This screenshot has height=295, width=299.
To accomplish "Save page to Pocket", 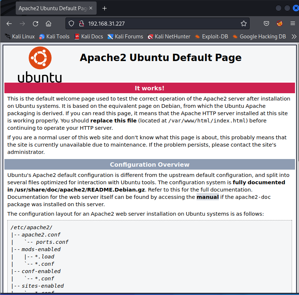I will click(266, 24).
